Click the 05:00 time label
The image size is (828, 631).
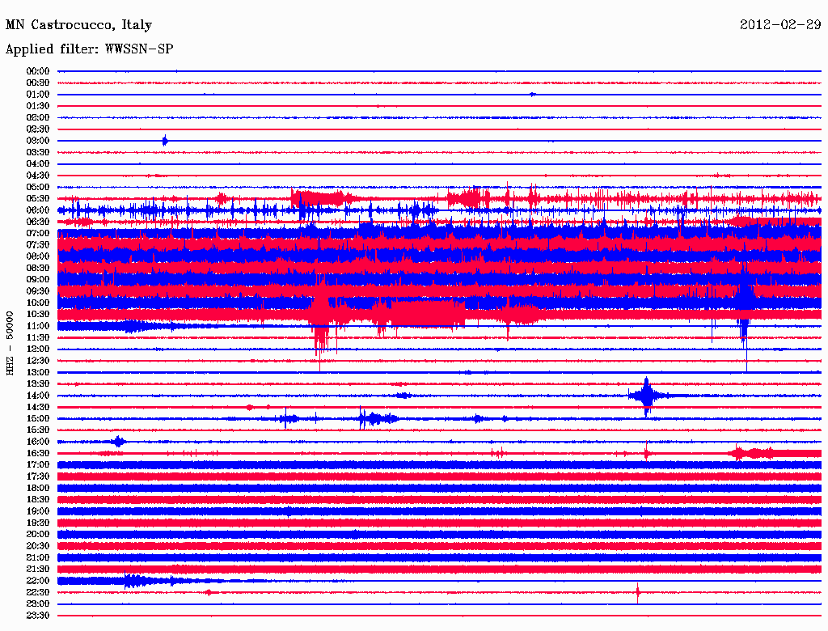[x=38, y=187]
